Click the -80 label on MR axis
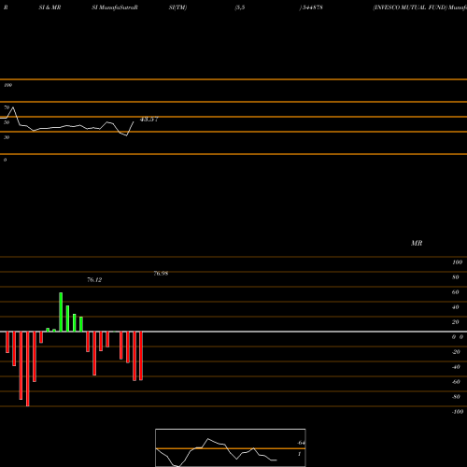The height and width of the screenshot is (467, 467). (x=456, y=397)
